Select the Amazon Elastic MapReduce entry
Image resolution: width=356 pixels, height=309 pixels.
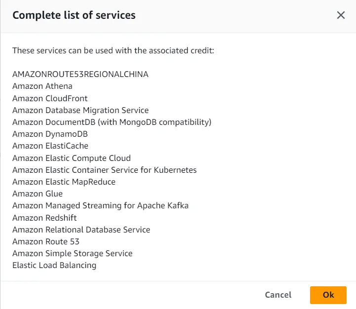(64, 182)
